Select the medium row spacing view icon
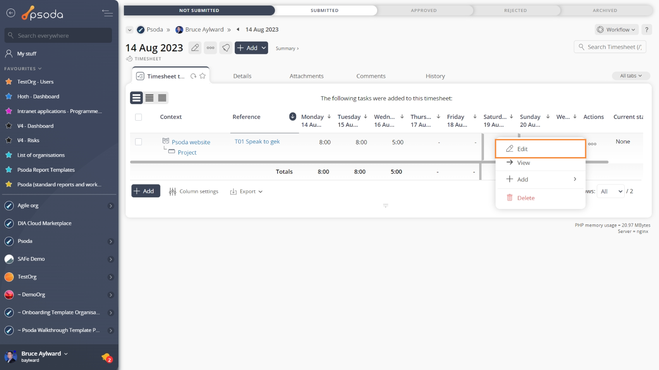 (149, 98)
